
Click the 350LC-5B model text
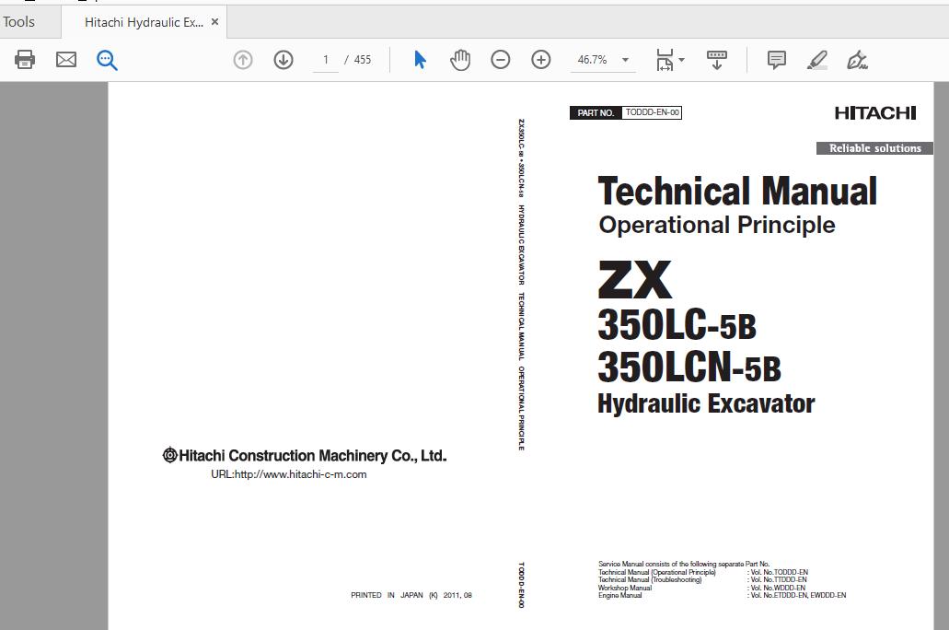(x=677, y=325)
